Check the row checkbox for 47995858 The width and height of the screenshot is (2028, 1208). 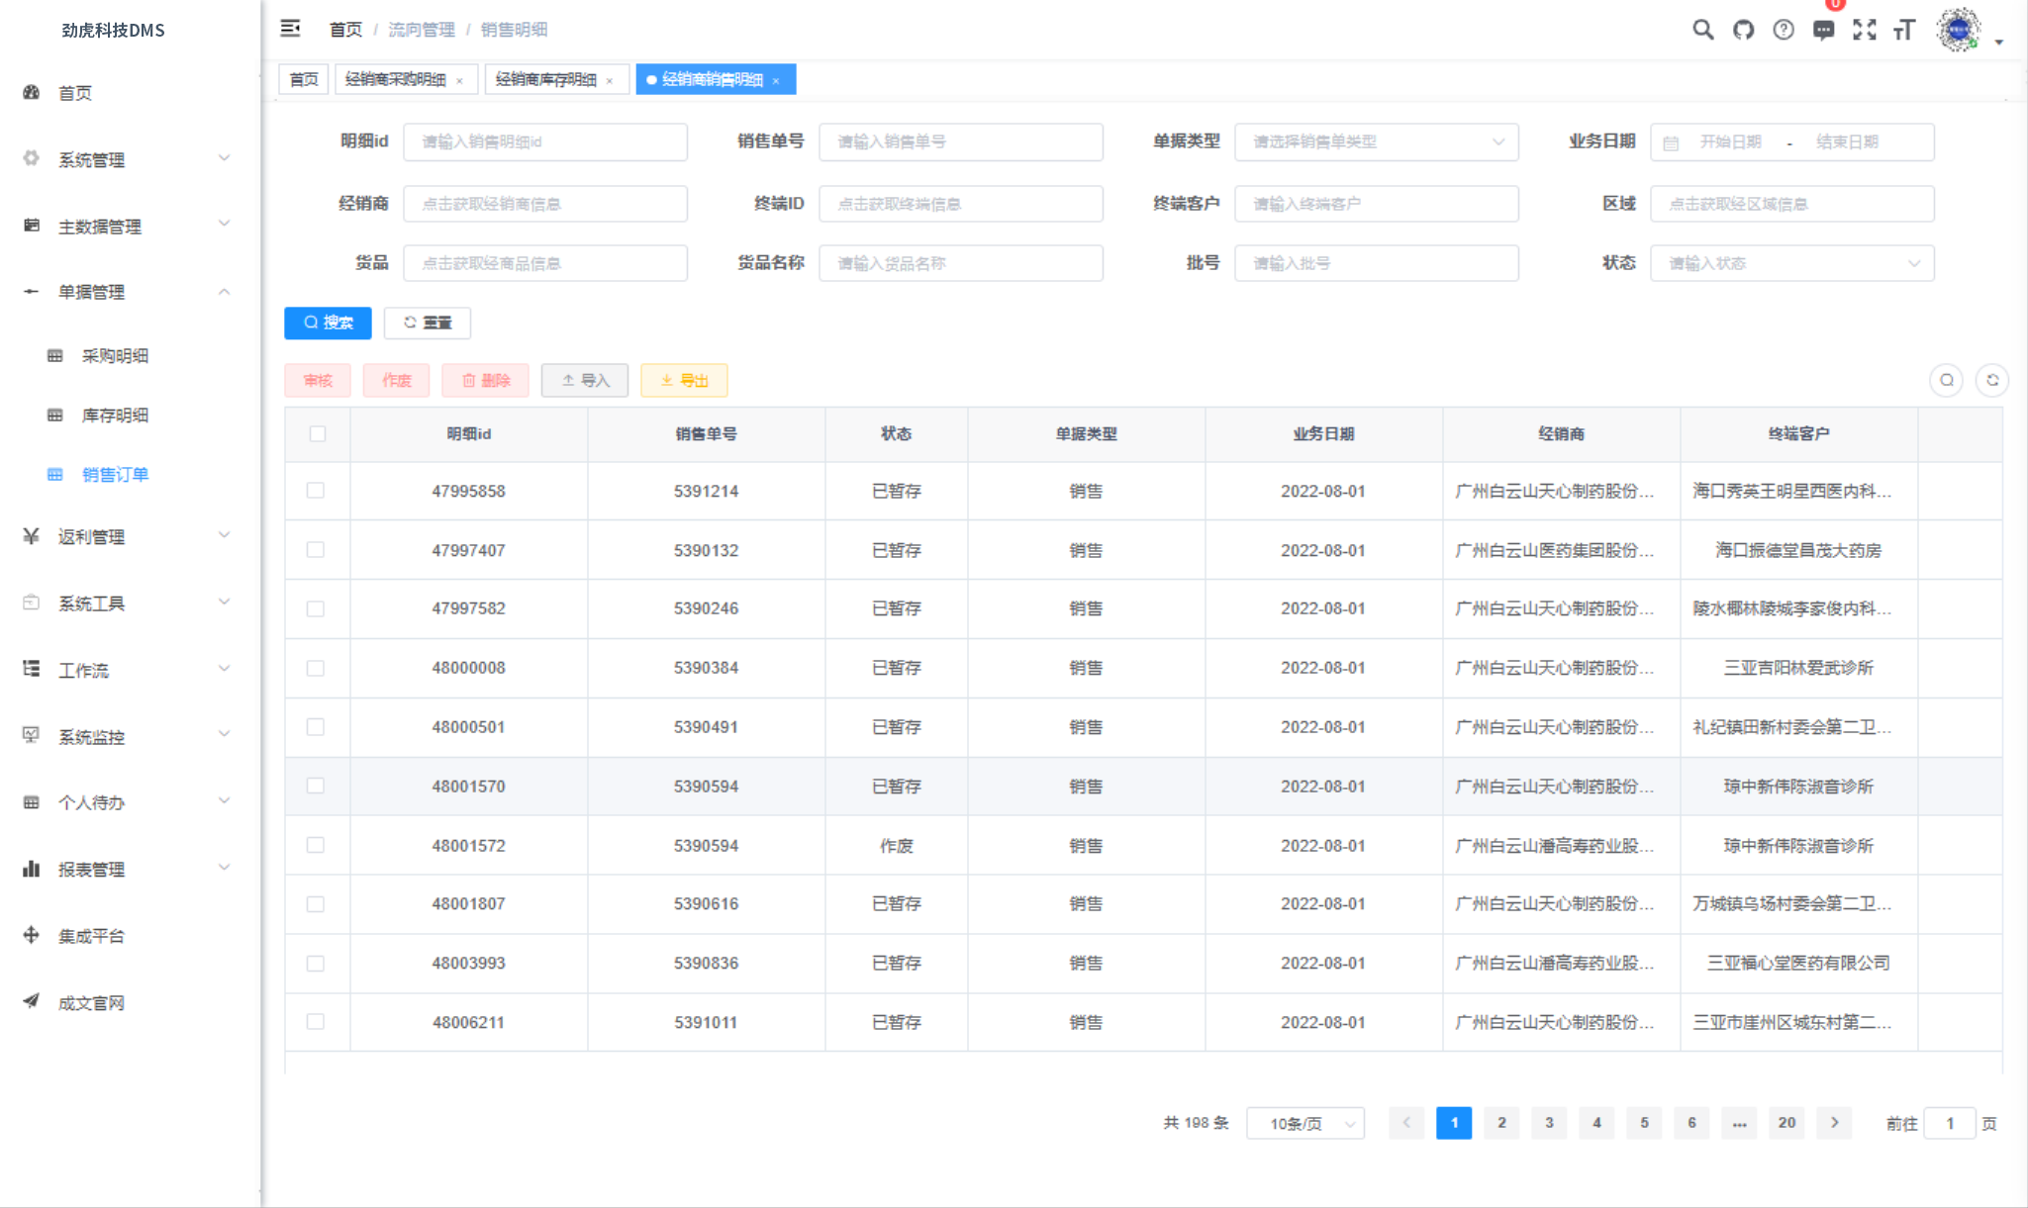[316, 491]
